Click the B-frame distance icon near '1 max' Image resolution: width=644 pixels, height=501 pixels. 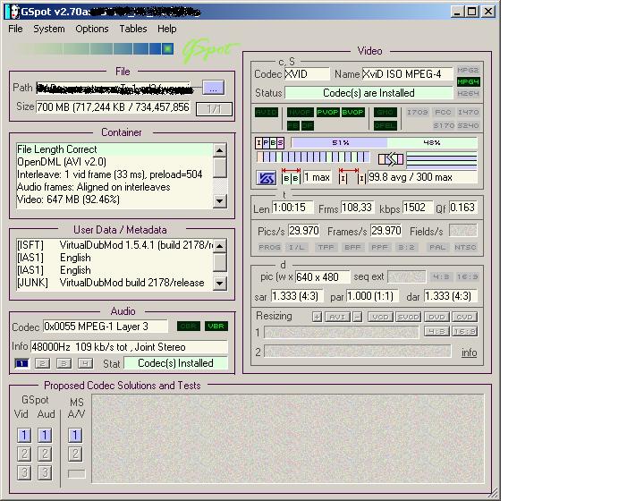coord(292,176)
